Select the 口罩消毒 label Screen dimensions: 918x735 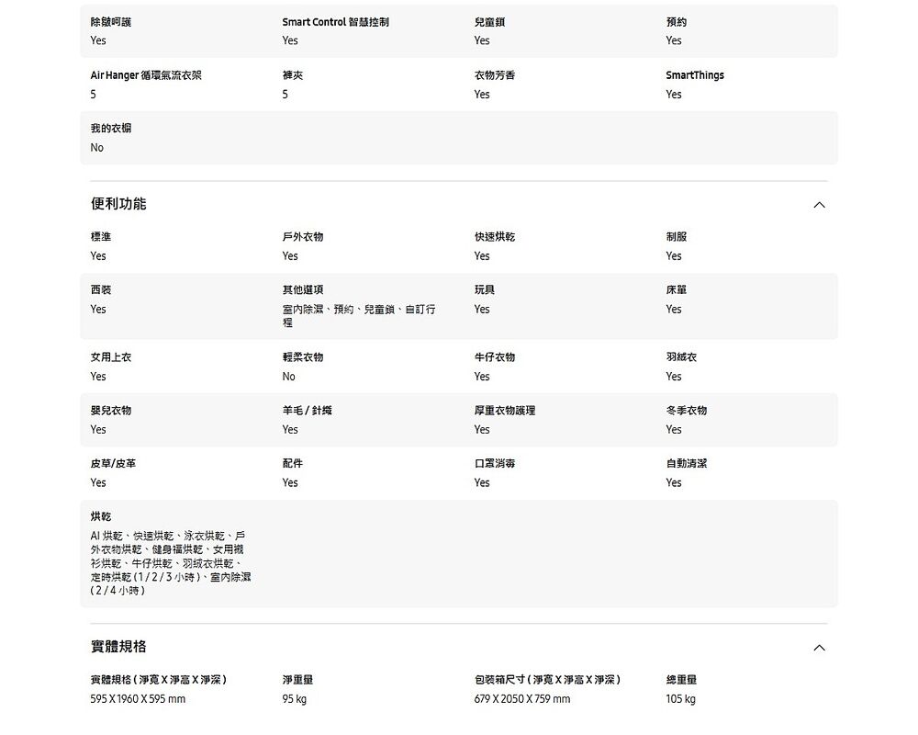tap(494, 464)
